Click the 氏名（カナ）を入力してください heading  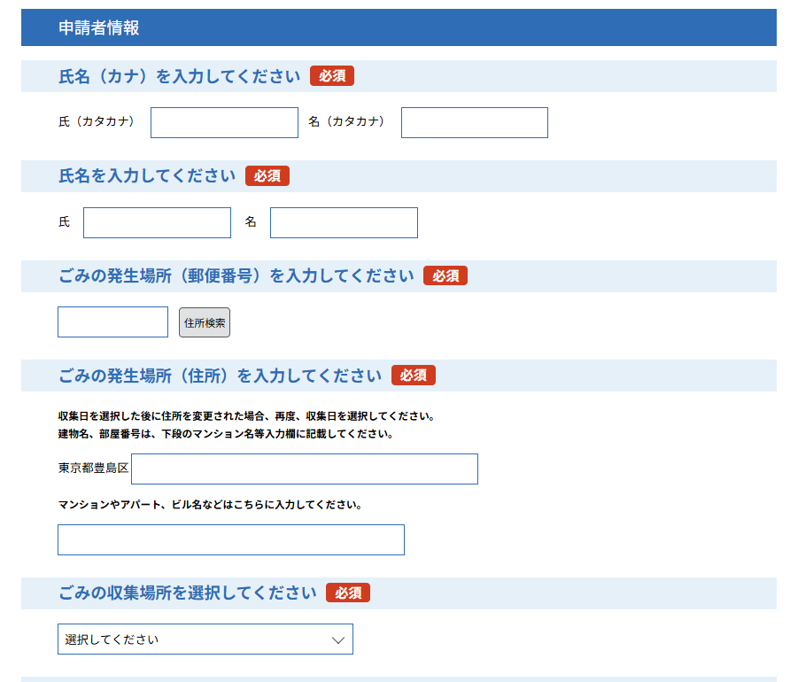click(179, 77)
